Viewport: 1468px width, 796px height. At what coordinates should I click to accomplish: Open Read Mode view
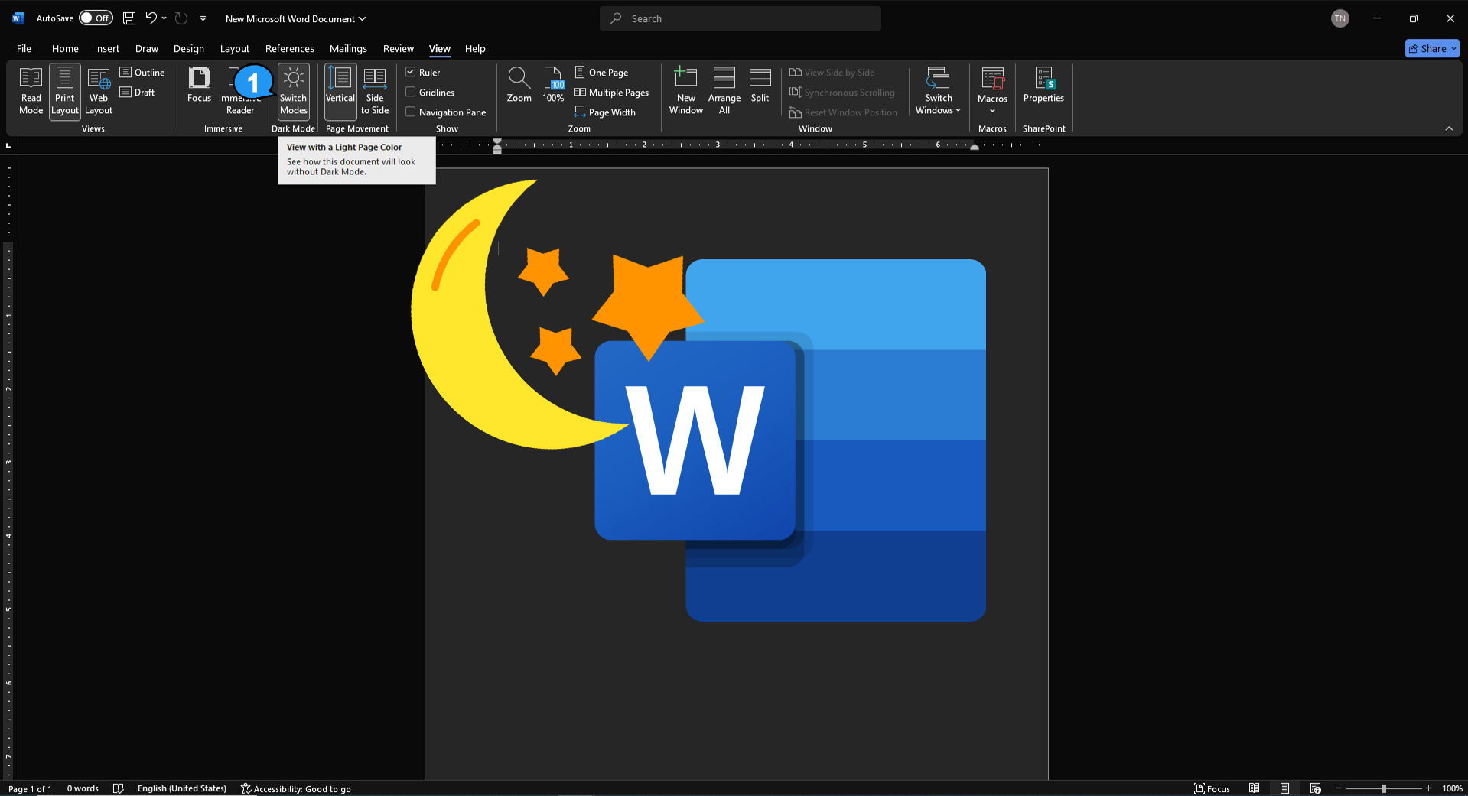31,91
